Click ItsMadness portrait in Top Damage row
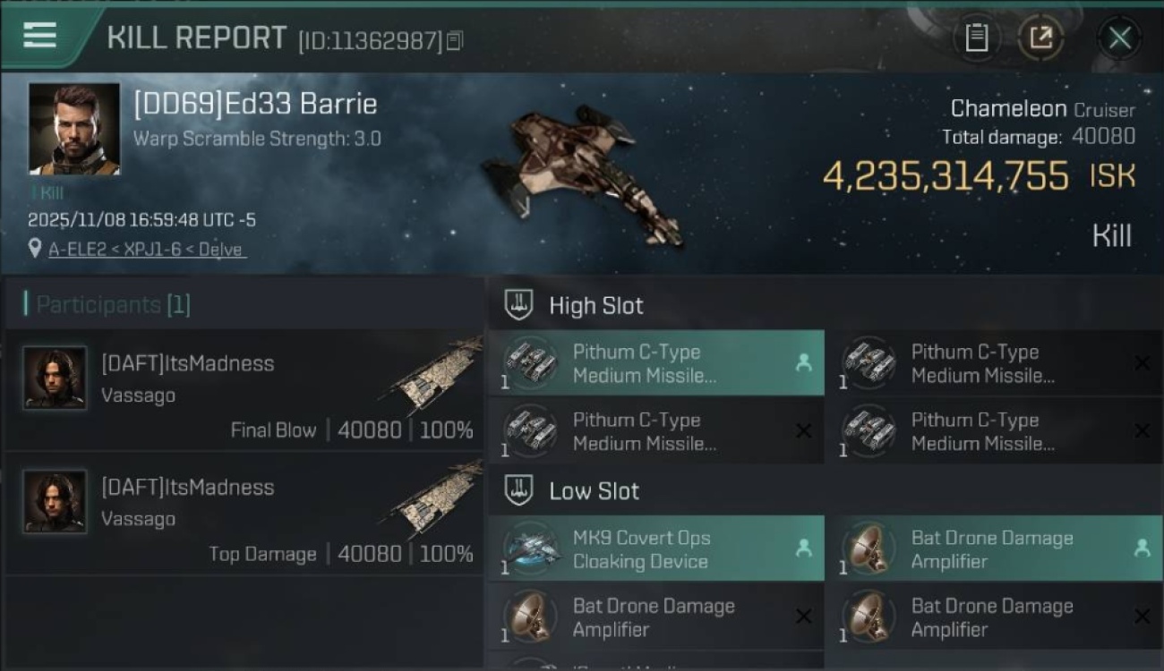 56,501
